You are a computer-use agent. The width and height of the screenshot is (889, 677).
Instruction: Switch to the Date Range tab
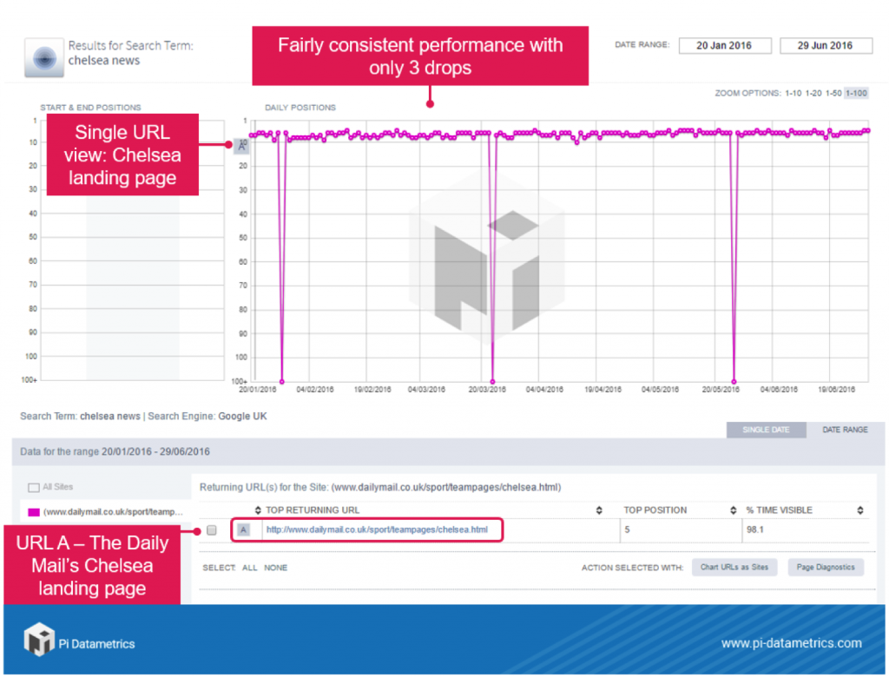tap(844, 430)
